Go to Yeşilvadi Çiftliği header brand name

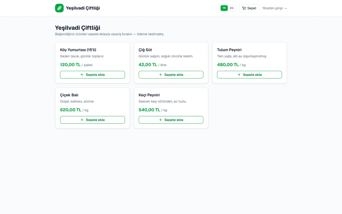(x=83, y=8)
